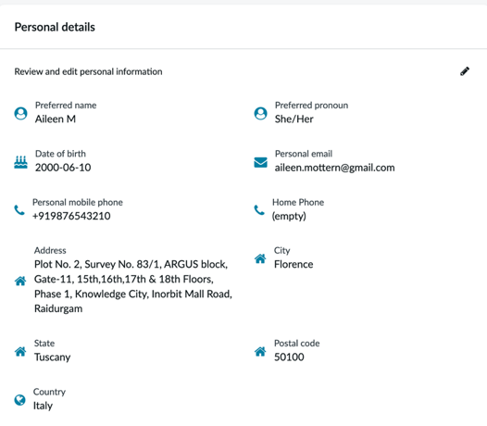Viewport: 487px width, 426px height.
Task: Click the Personal details heading
Action: point(55,27)
